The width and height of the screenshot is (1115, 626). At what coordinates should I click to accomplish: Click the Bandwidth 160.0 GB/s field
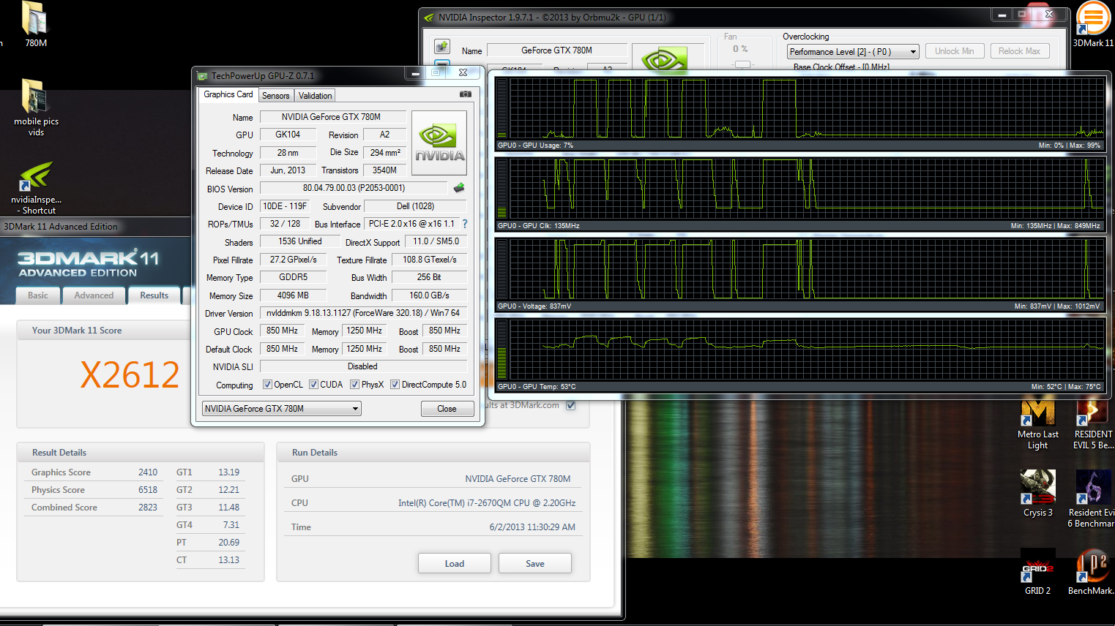429,295
